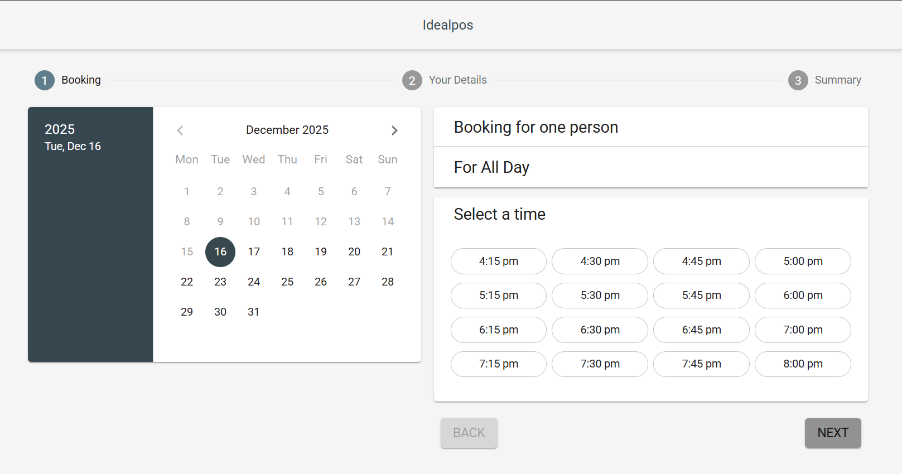Screen dimensions: 902x474
Task: Expand the 'For All Day' selector
Action: click(x=650, y=167)
